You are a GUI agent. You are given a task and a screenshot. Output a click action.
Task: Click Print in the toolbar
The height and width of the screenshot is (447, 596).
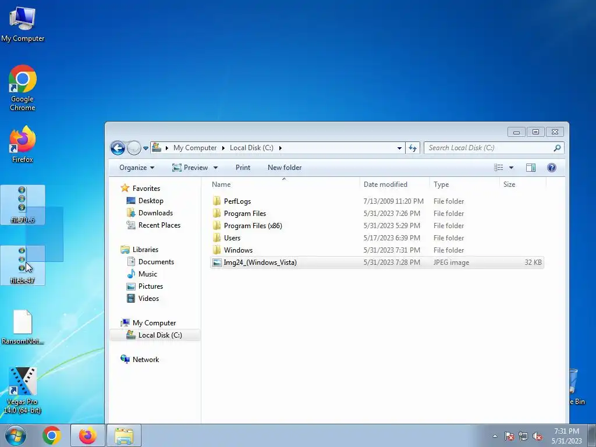click(243, 168)
